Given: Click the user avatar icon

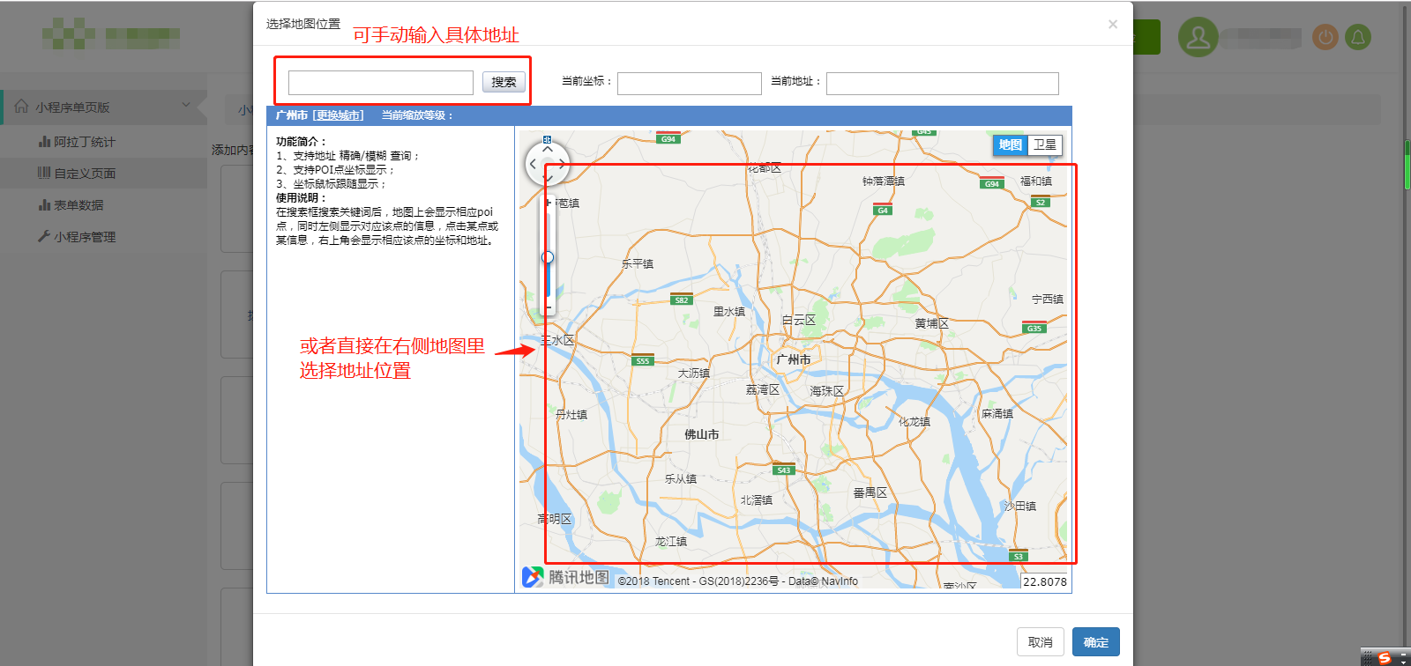Looking at the screenshot, I should click(1198, 37).
